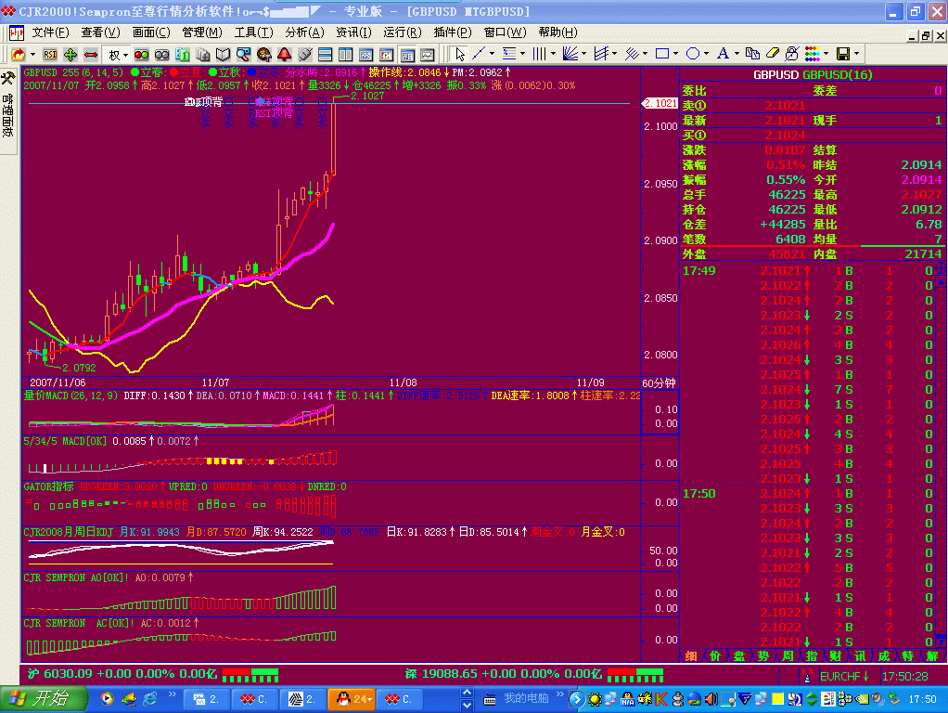The width and height of the screenshot is (948, 713).
Task: Select the arrow pointer drawing tool
Action: pyautogui.click(x=459, y=55)
